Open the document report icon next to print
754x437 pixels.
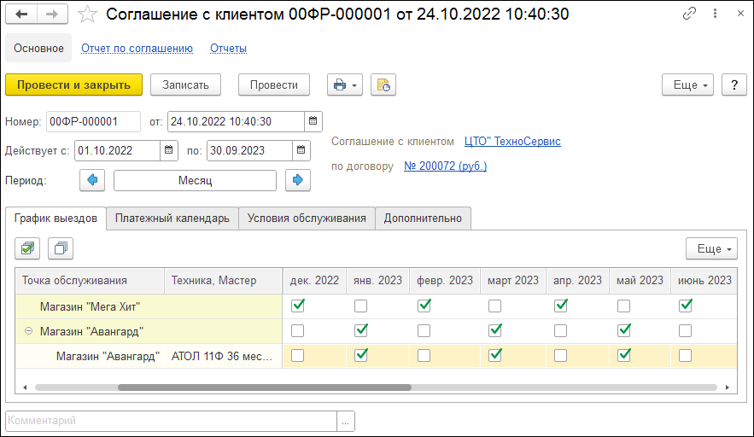[x=383, y=84]
